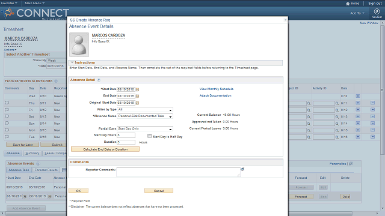The image size is (385, 216).
Task: Open View Monthly Schedule link
Action: 217,89
